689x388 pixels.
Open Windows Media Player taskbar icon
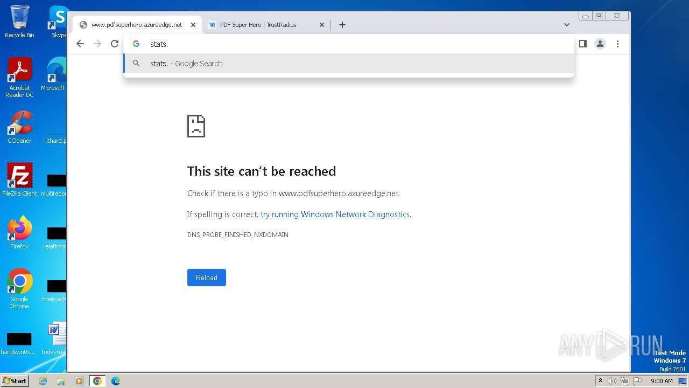point(79,381)
